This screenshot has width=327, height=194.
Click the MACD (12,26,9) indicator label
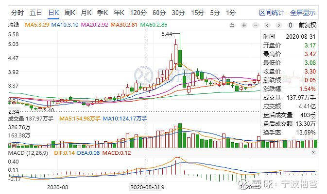pyautogui.click(x=26, y=153)
